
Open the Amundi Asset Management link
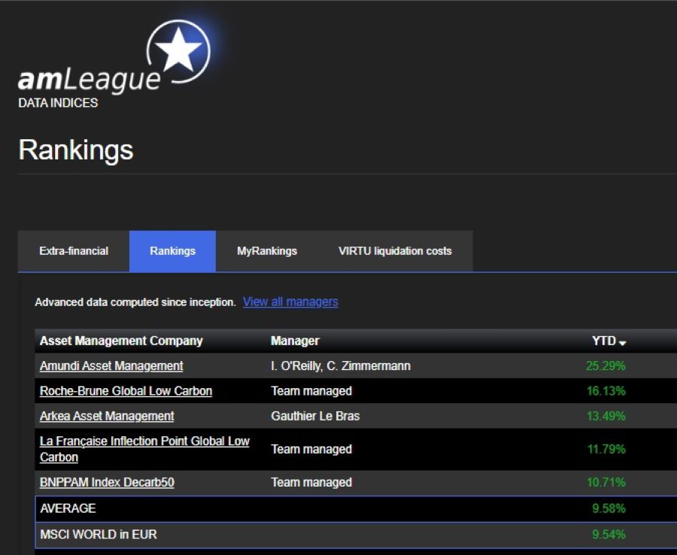click(x=111, y=366)
